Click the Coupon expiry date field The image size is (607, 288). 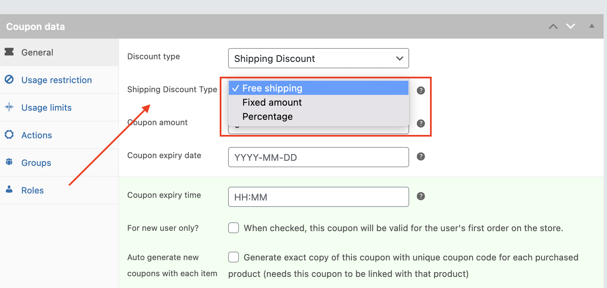318,157
